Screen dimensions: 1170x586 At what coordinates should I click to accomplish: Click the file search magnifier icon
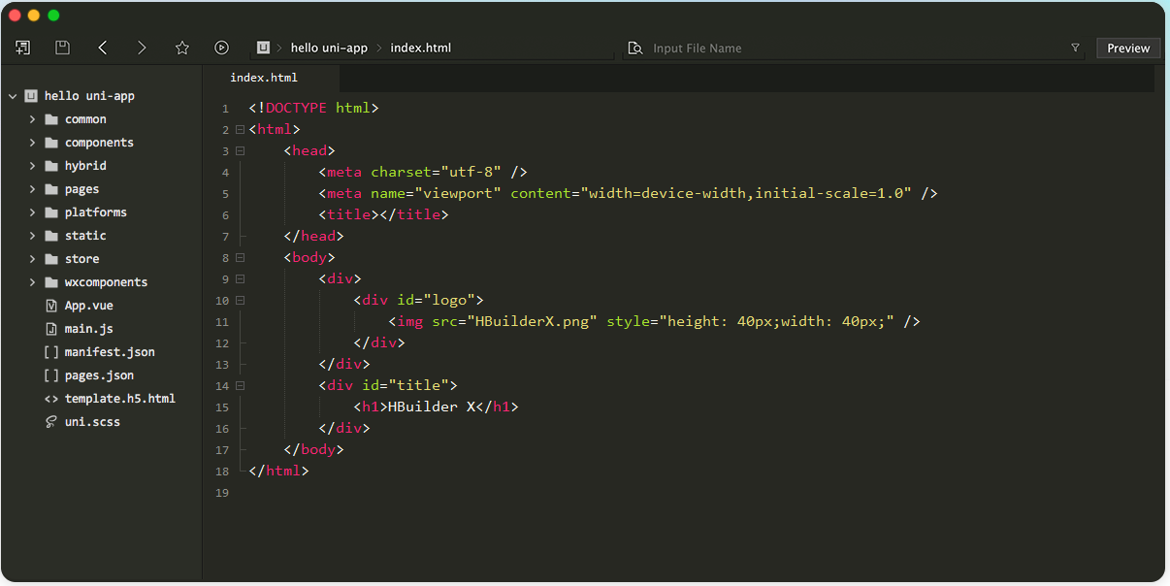tap(635, 49)
